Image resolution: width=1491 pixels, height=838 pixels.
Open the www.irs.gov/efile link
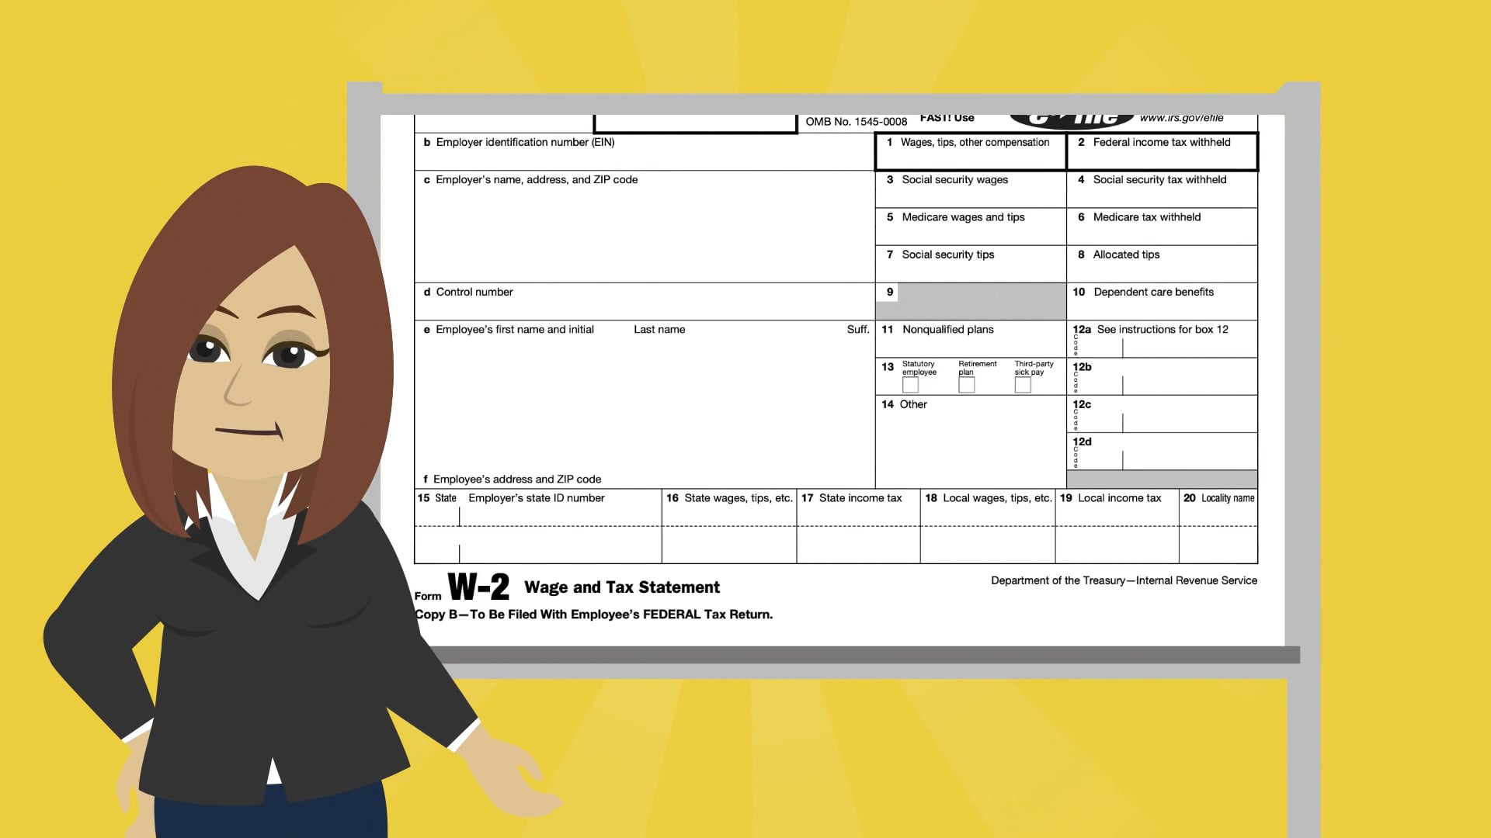pyautogui.click(x=1180, y=117)
